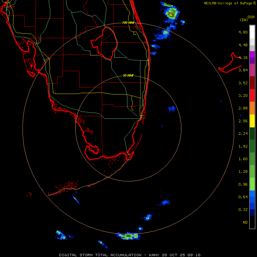
Task: Click the 1.60 legend value
Action: coord(243,159)
